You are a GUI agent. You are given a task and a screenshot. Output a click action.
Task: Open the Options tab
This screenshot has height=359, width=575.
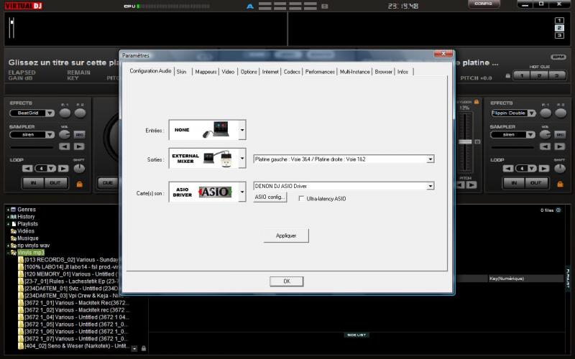pos(249,72)
